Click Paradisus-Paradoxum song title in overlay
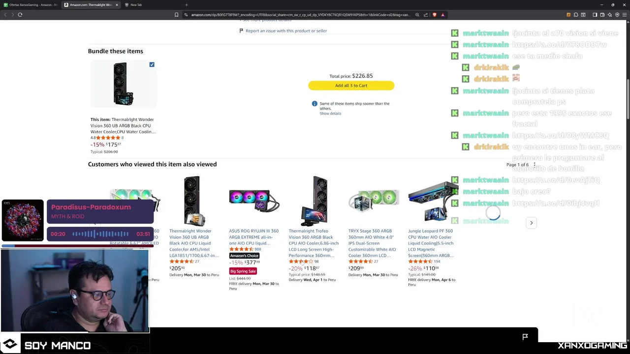Screen dimensions: 630x354 tap(91, 207)
